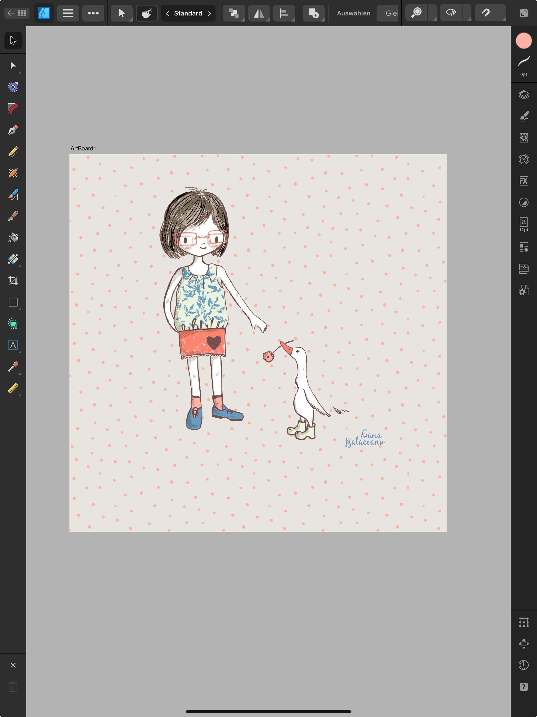Image resolution: width=537 pixels, height=717 pixels.
Task: Select the Node tool
Action: coord(13,66)
